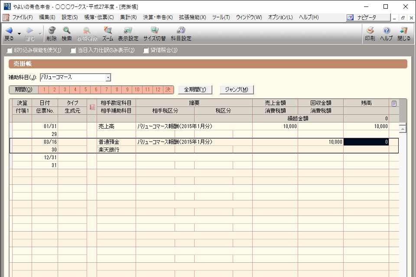Open the ヘルプ(H) menu
The image size is (416, 277).
pos(309,17)
